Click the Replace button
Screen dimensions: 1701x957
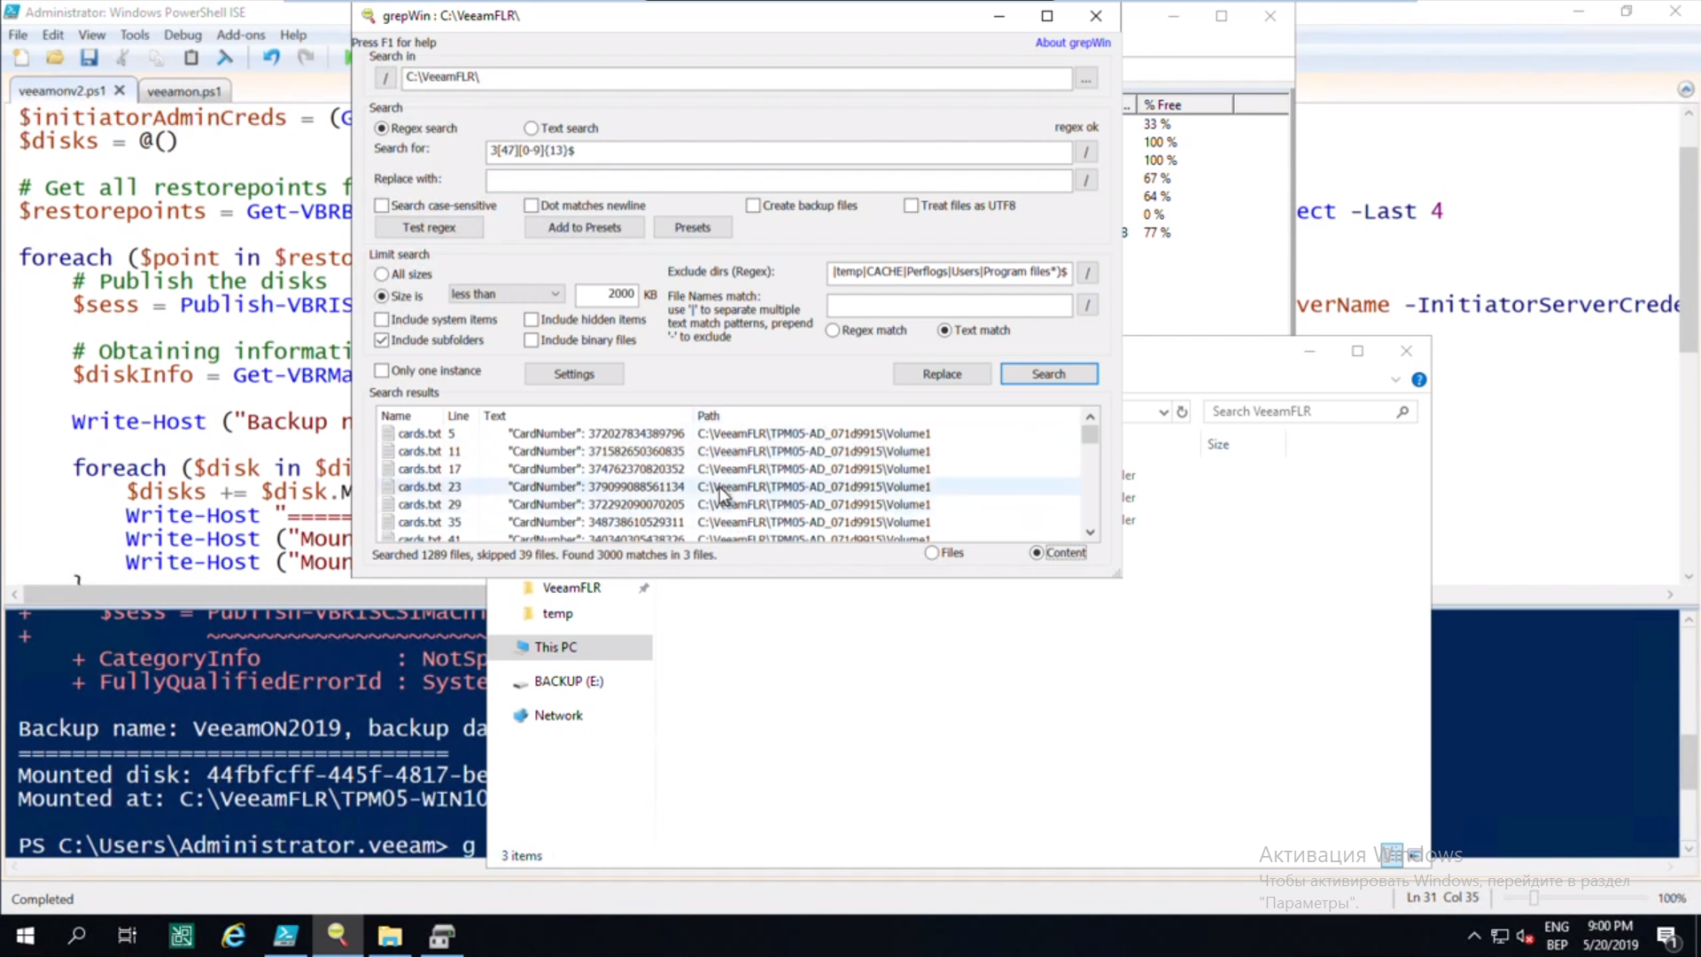pos(942,374)
